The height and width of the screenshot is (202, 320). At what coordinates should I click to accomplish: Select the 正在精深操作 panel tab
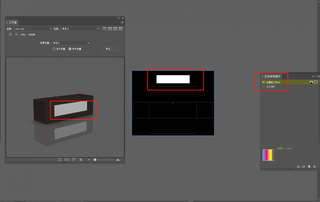275,76
